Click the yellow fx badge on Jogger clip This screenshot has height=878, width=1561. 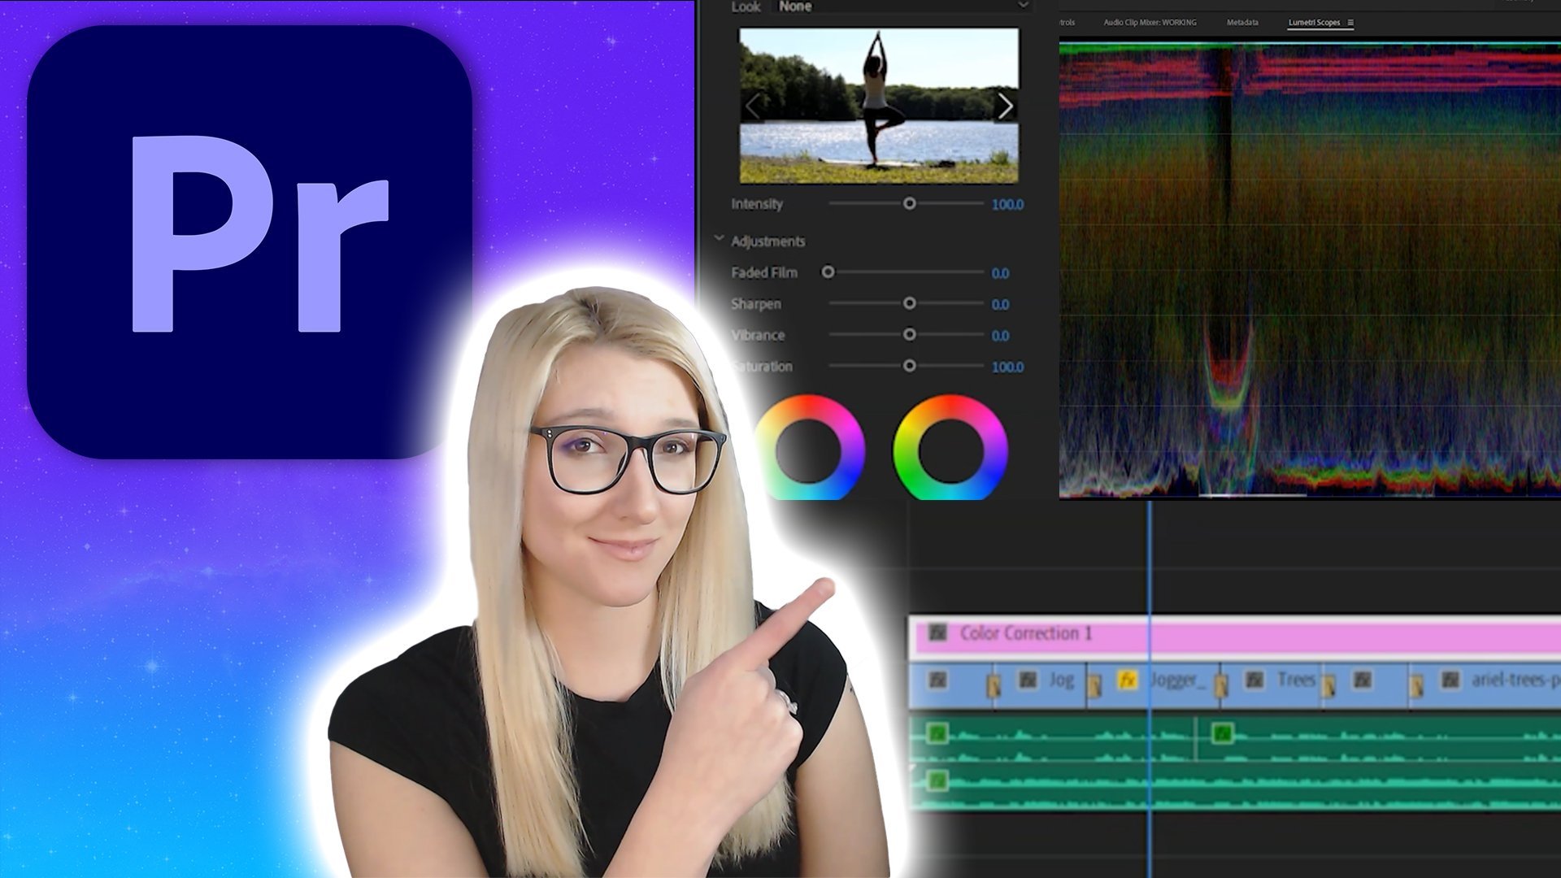pyautogui.click(x=1127, y=680)
